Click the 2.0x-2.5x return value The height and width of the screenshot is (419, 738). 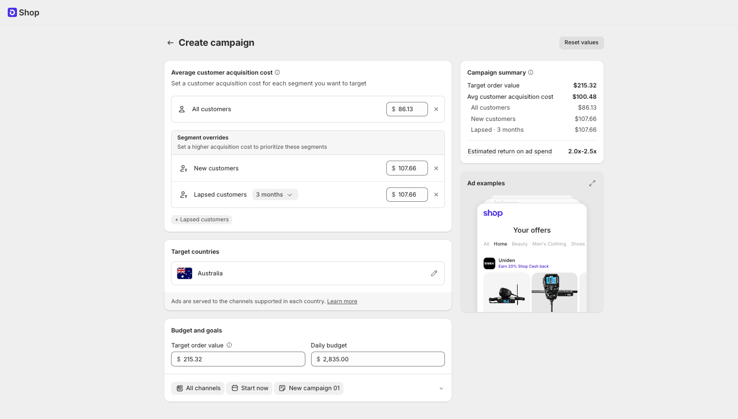coord(582,151)
